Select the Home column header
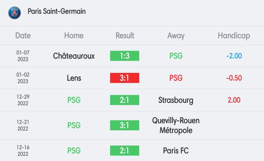The width and height of the screenshot is (264, 161). 74,35
